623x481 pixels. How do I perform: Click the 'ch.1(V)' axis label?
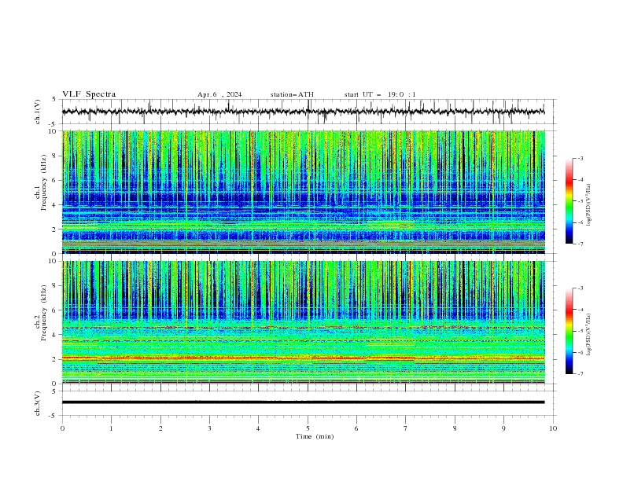point(38,112)
